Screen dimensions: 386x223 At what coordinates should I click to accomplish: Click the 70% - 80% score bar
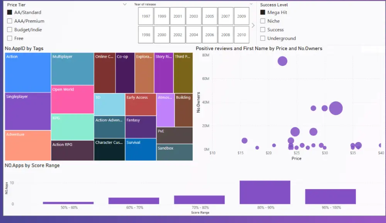click(200, 200)
